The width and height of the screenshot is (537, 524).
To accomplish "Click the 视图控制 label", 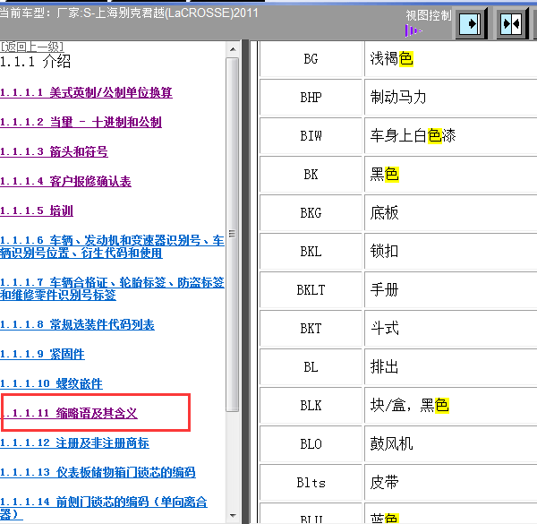I will [429, 15].
